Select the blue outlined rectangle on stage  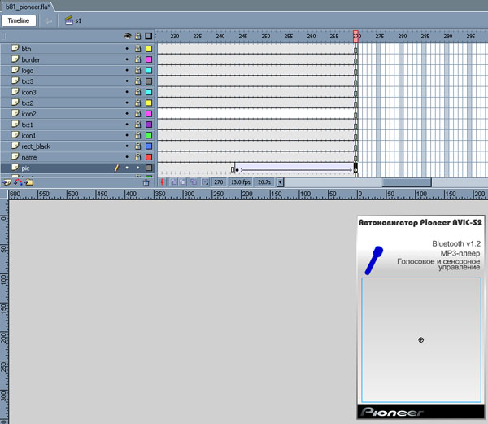pos(421,339)
